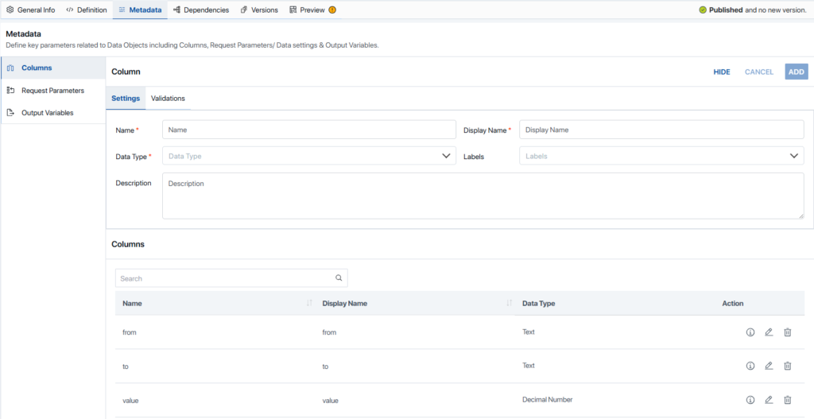Click the Preview warning exclamation icon

tap(332, 10)
